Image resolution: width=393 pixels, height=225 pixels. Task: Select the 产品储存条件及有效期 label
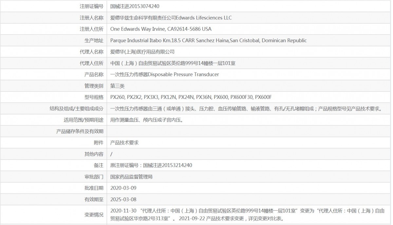[80, 132]
